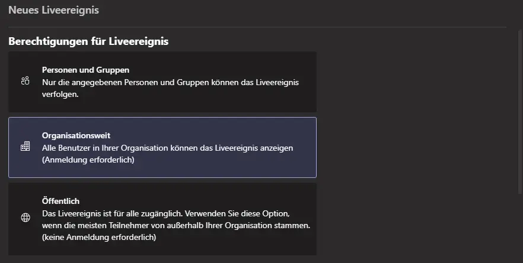Click the 'Personen und Gruppen' title text
This screenshot has width=523, height=263.
[85, 70]
